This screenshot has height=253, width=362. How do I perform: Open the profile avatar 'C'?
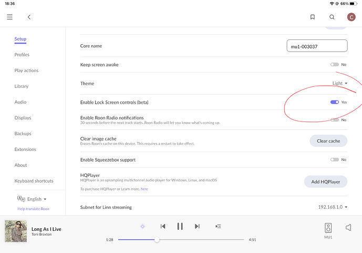tap(351, 17)
